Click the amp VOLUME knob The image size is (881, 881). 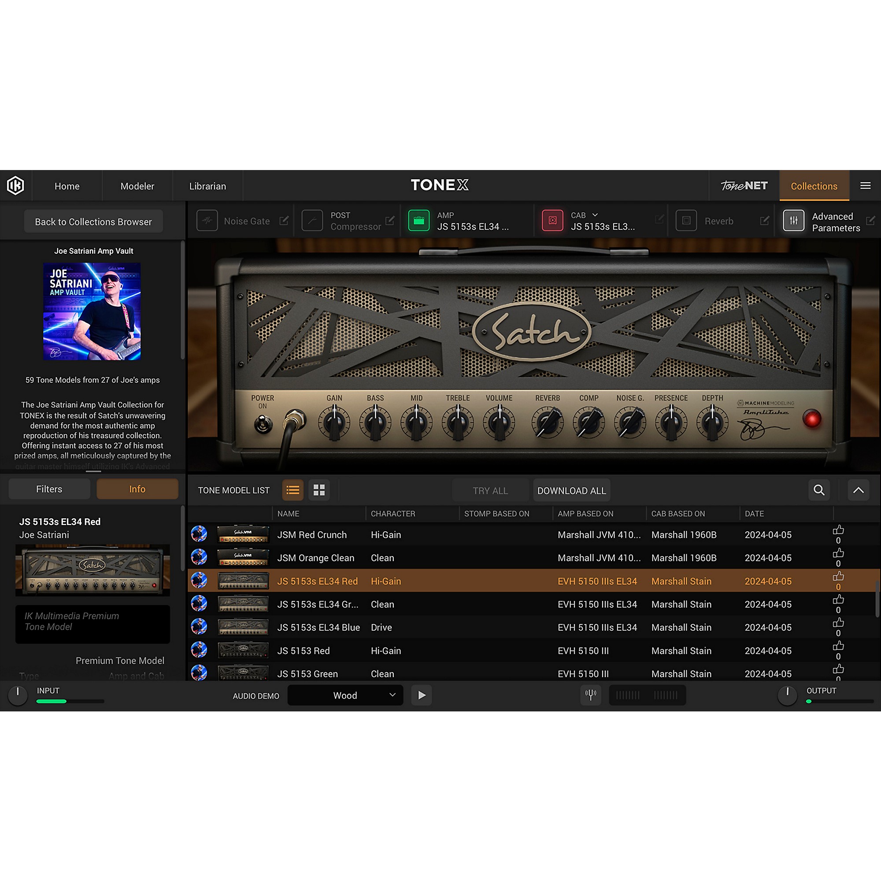click(500, 422)
